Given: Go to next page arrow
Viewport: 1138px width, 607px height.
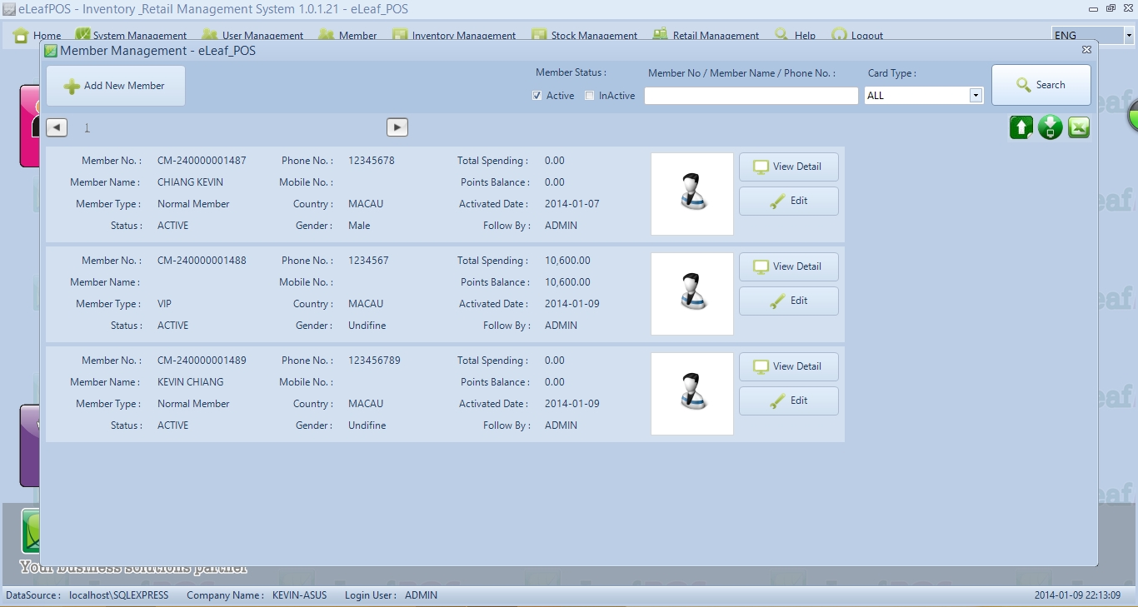Looking at the screenshot, I should (x=397, y=127).
